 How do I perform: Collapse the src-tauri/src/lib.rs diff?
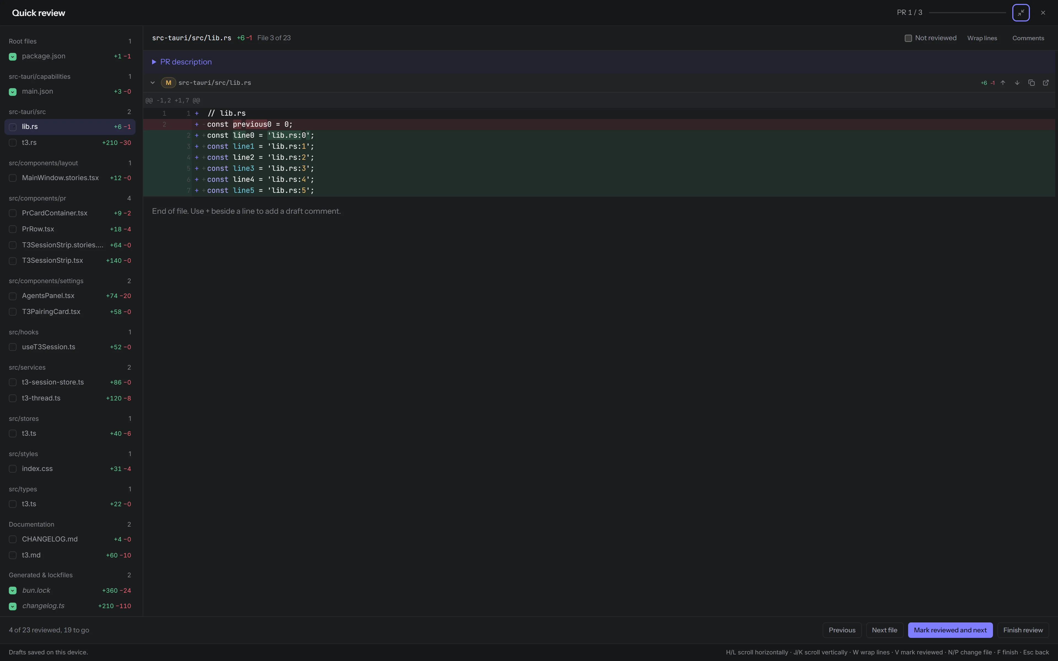pos(153,83)
